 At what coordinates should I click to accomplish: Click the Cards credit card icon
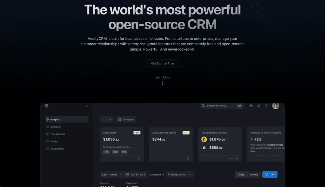point(48,142)
